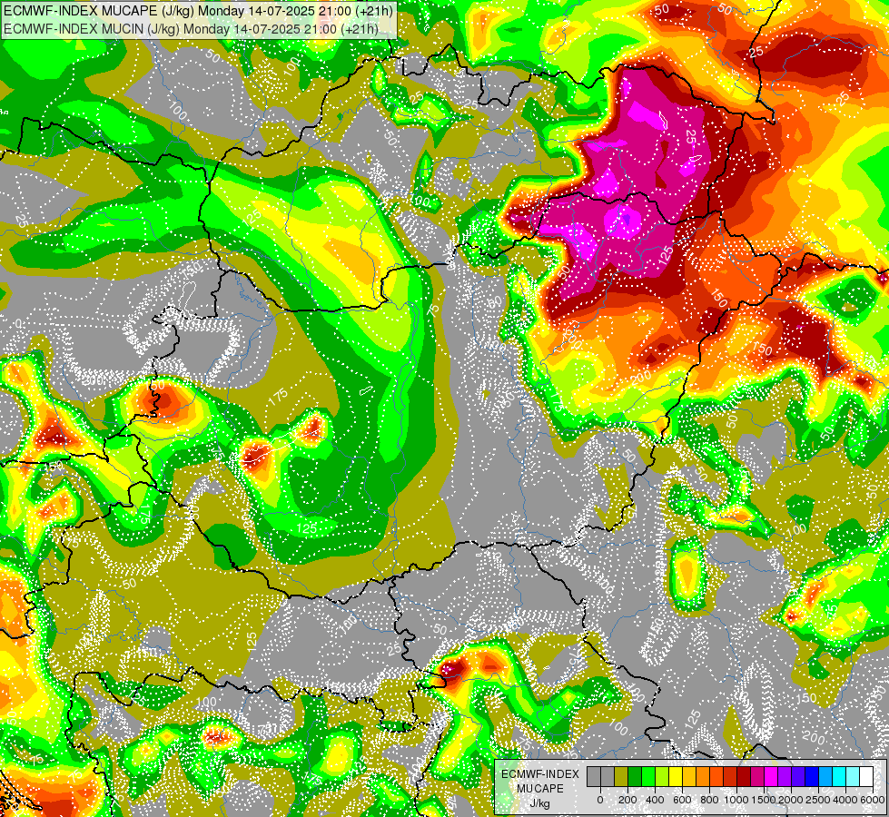The width and height of the screenshot is (889, 817).
Task: Click the cyan legend swatch
Action: (x=840, y=777)
